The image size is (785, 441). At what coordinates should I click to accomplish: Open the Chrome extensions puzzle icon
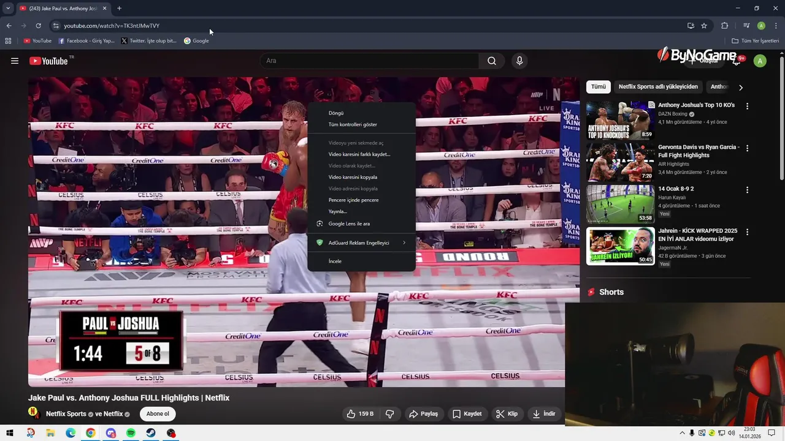tap(724, 26)
